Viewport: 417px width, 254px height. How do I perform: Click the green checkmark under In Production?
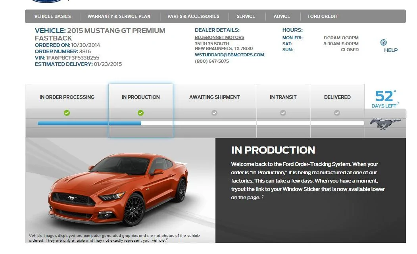click(141, 113)
